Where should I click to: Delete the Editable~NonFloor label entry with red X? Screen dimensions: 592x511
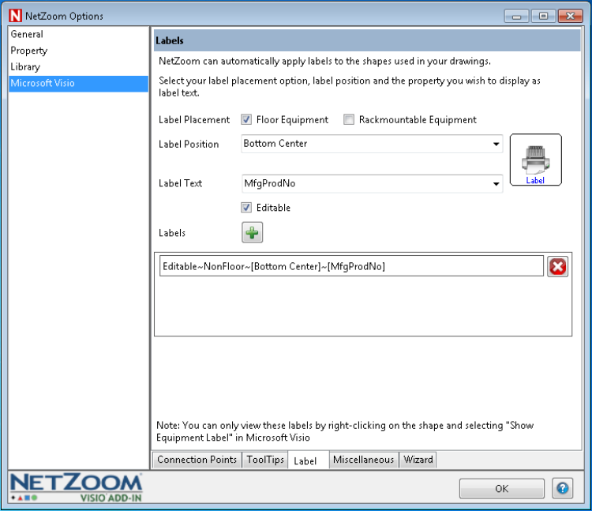click(557, 267)
